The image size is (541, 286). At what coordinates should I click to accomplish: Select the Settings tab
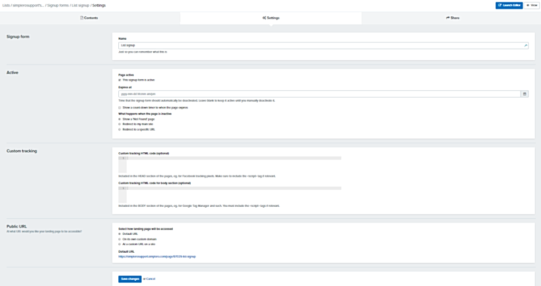click(271, 18)
